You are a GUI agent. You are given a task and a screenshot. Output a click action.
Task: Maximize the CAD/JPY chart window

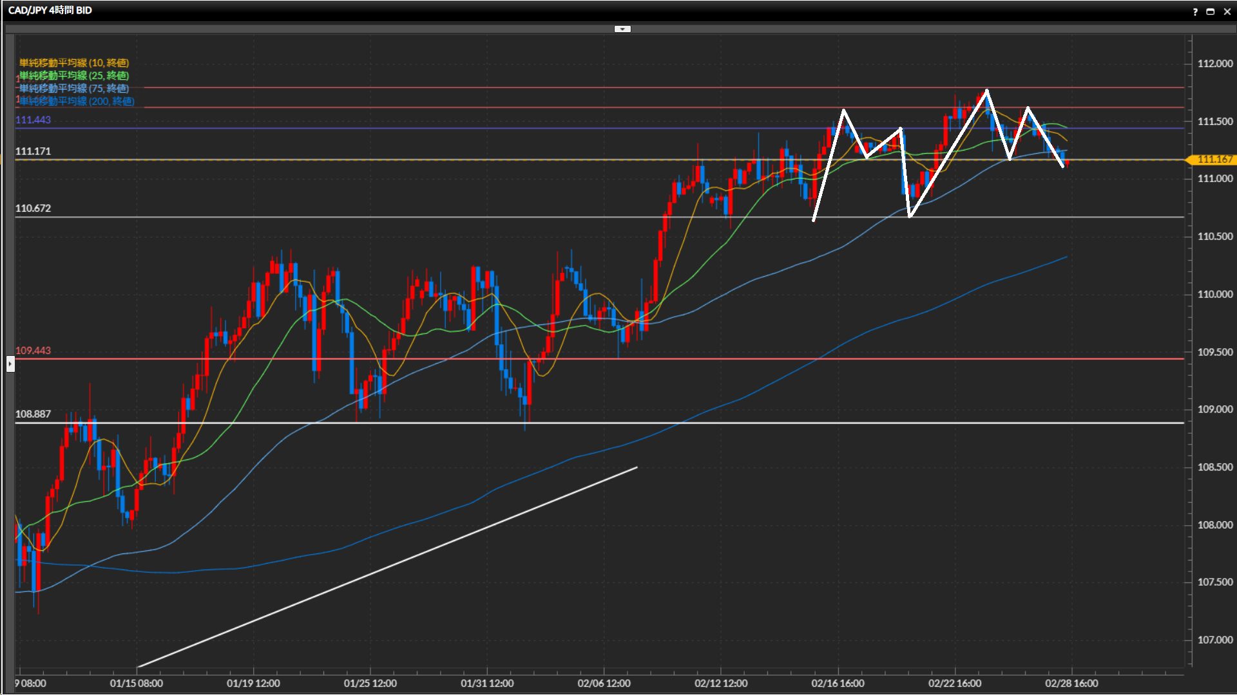(1211, 12)
